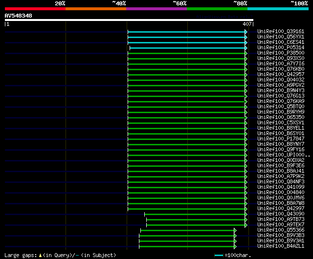Viewport: 313px width, 259px height.
Task: Click the orange ~40% legend segment
Action: (96, 9)
